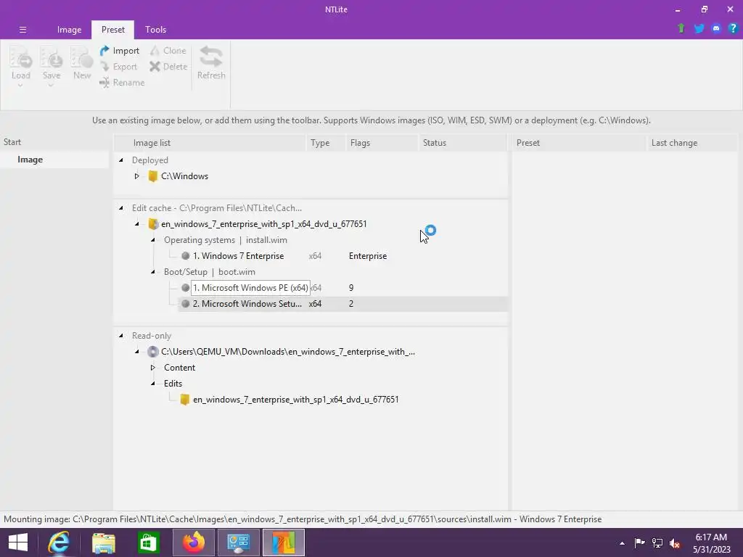Click the Windows 7 Enterprise status dot
The image size is (743, 557).
point(185,256)
